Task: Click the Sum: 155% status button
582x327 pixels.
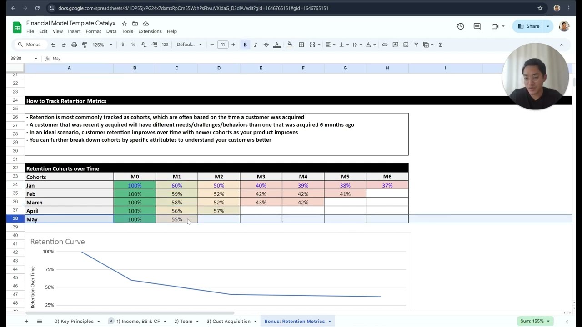Action: [535, 321]
